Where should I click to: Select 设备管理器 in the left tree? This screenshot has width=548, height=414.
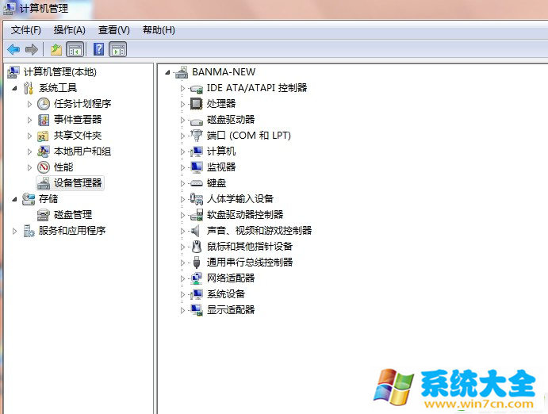click(x=78, y=183)
